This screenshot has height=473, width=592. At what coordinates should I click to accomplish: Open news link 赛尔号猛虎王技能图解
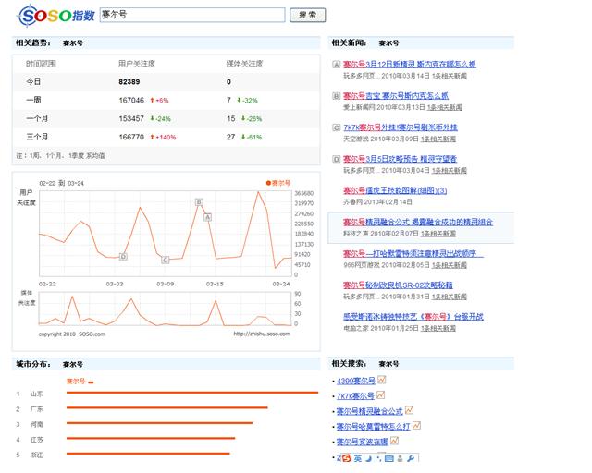pyautogui.click(x=395, y=190)
